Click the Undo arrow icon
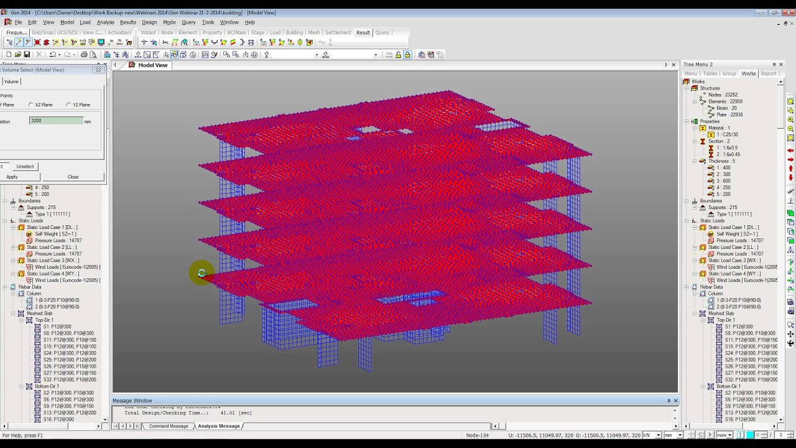This screenshot has height=448, width=796. click(52, 55)
